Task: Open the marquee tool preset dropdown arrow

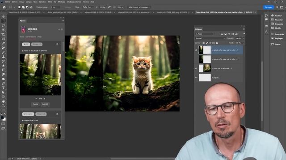Action: click(x=14, y=7)
